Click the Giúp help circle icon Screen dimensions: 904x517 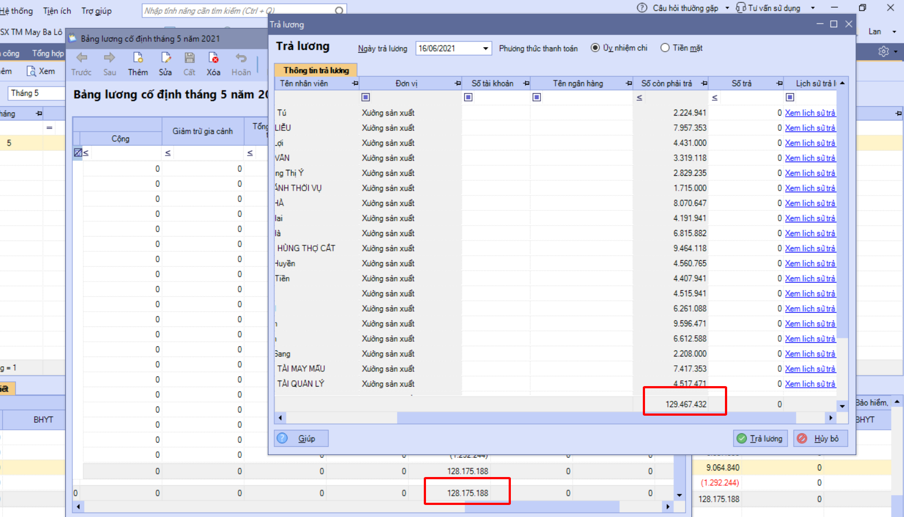282,438
